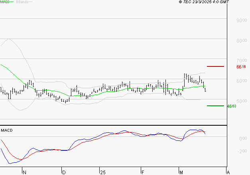Select the 5000 price axis label
The width and height of the screenshot is (250, 175).
pos(241,101)
